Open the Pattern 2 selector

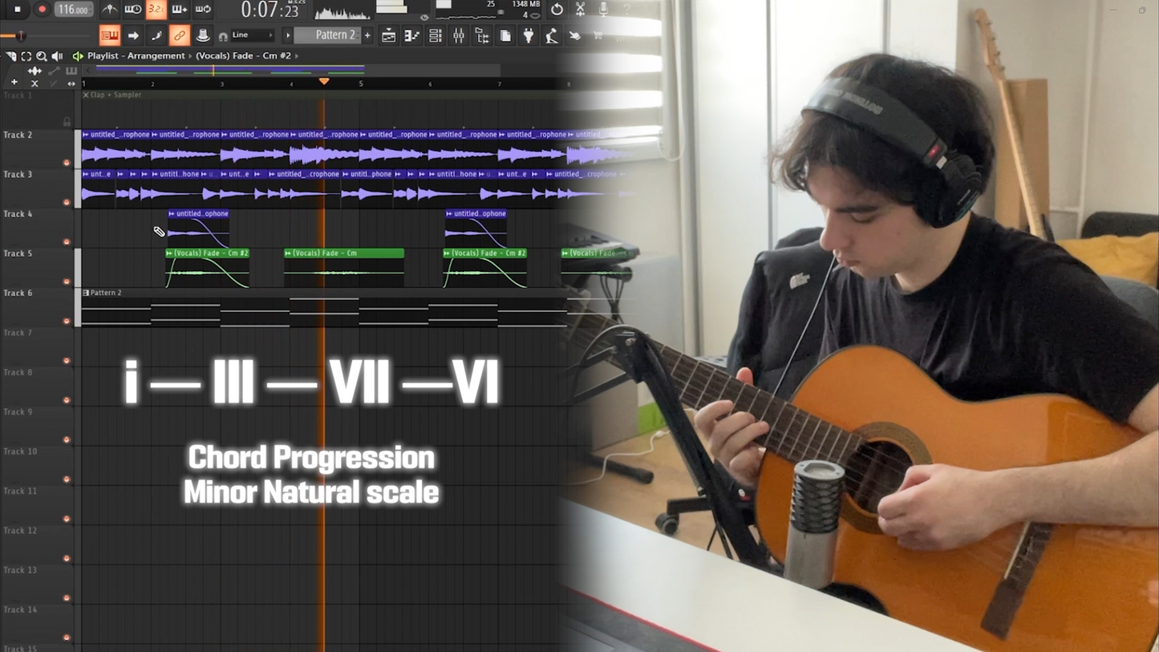click(x=328, y=35)
